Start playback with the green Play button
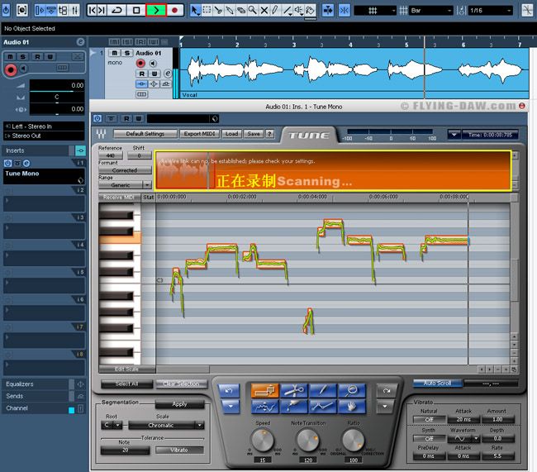Viewport: 537px width, 472px height. pos(156,10)
